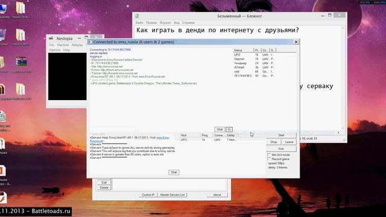Click the lower Chat button under game chat
Image resolution: width=386 pixels, height=217 pixels.
point(174,172)
